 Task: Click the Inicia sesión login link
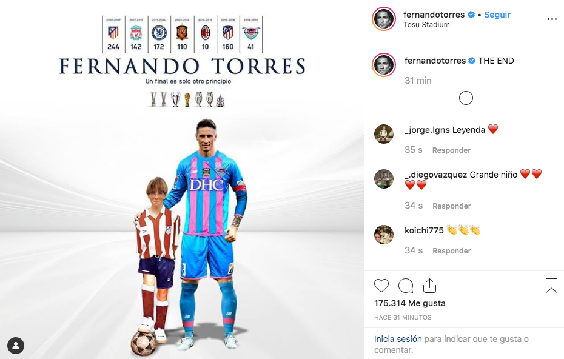(x=398, y=339)
